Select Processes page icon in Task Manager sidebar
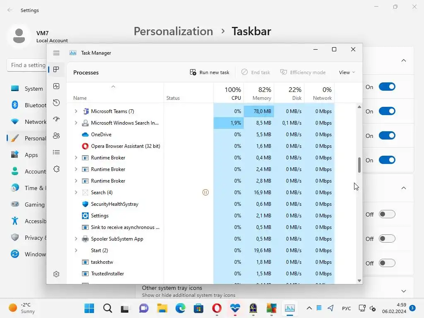The width and height of the screenshot is (424, 318). click(56, 70)
